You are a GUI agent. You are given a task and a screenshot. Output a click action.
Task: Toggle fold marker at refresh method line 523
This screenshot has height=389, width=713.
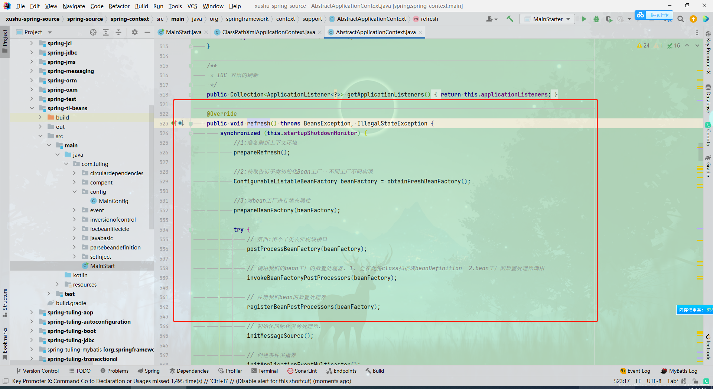click(x=191, y=124)
